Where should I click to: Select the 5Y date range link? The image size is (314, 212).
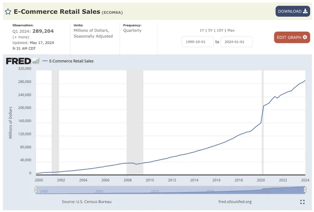pos(210,30)
